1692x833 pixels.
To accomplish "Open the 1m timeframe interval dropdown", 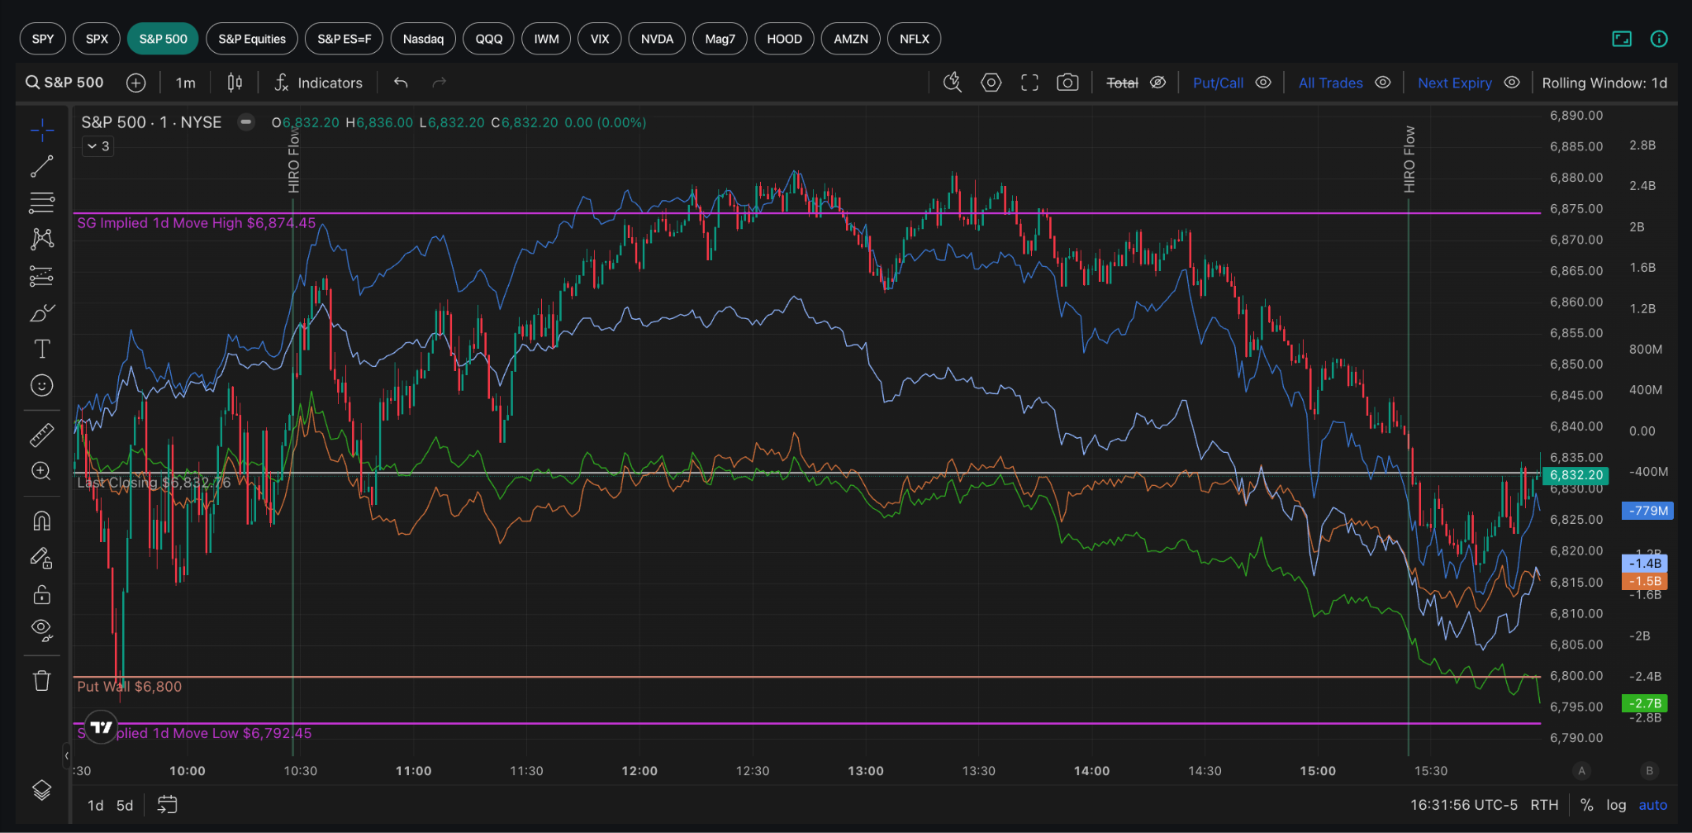I will [186, 83].
